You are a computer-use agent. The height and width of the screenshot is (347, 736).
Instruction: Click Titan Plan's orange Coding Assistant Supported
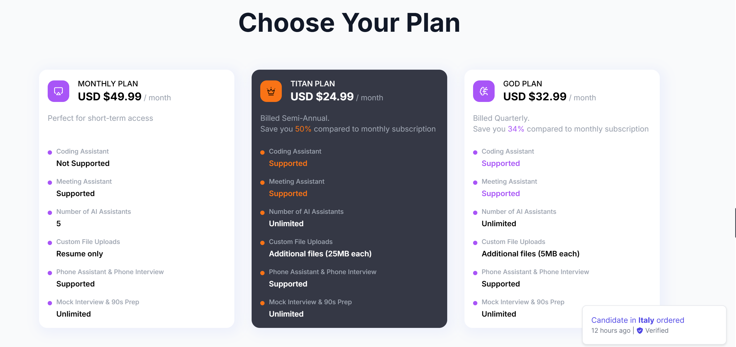288,163
